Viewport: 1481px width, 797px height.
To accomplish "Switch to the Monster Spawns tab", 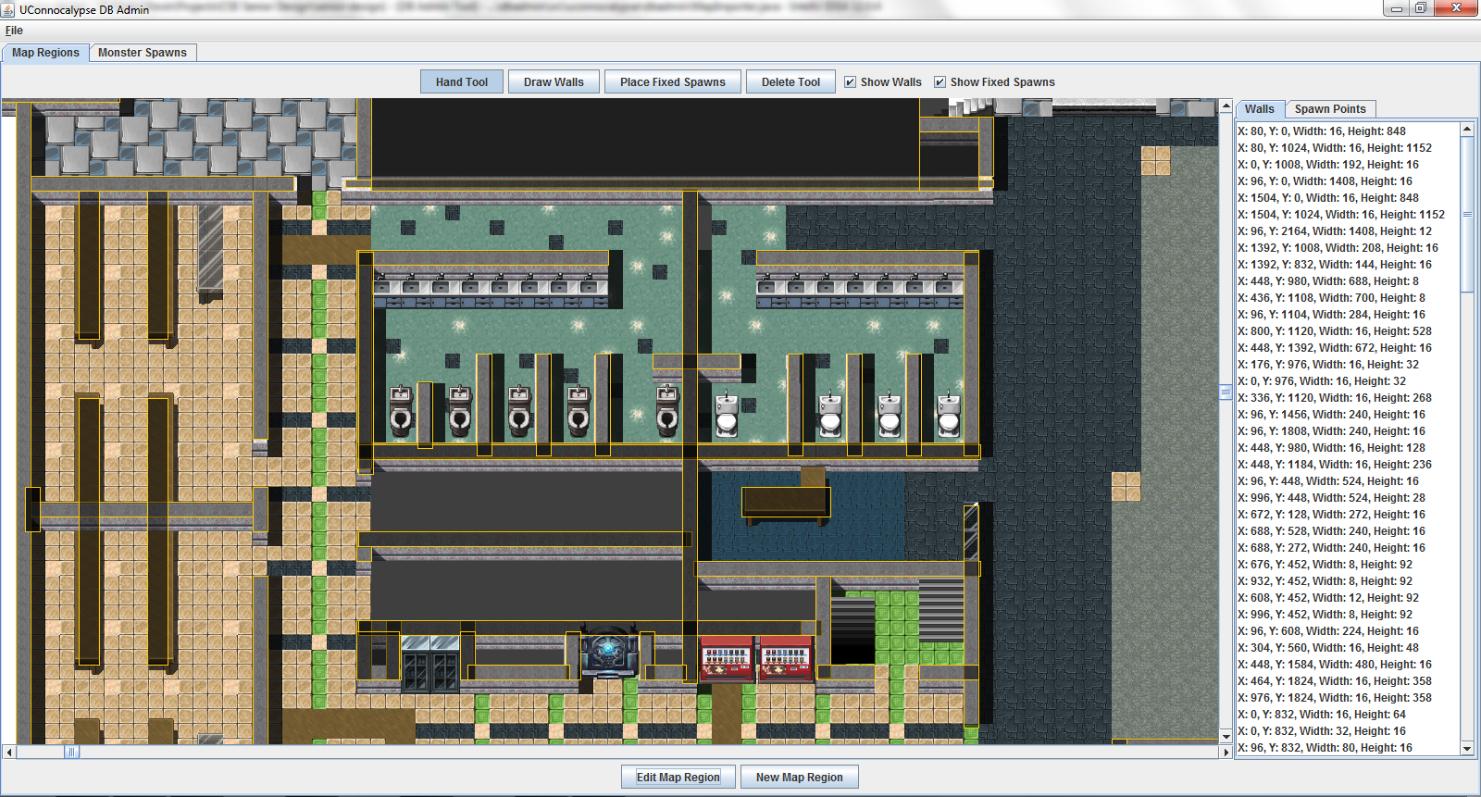I will (x=143, y=53).
